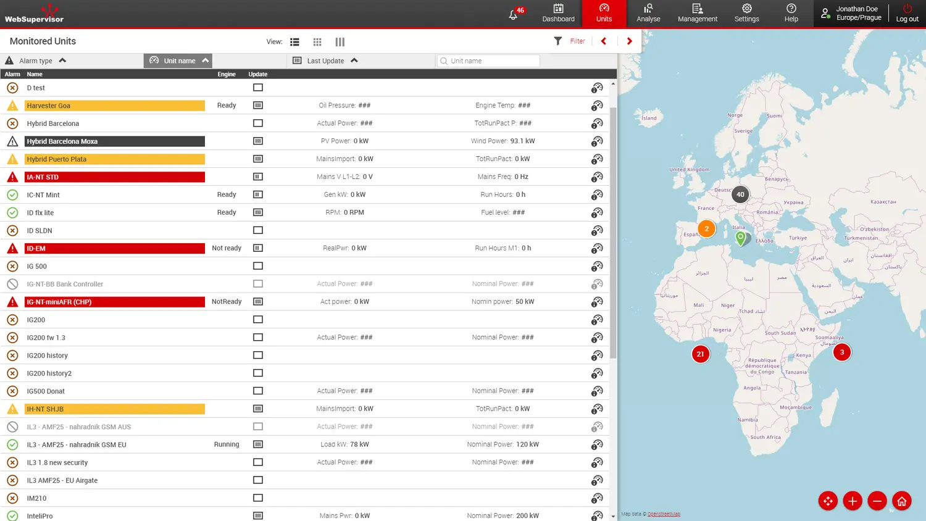Open the Dashboard tab
The image size is (926, 521).
[558, 14]
